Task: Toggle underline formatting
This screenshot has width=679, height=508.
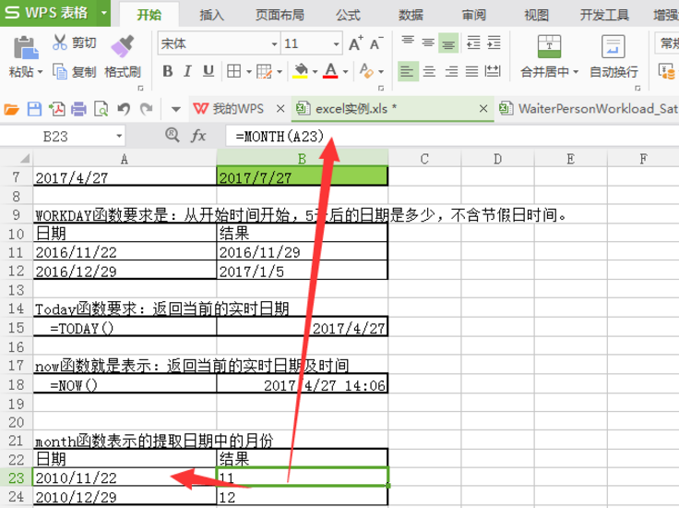Action: (x=208, y=70)
